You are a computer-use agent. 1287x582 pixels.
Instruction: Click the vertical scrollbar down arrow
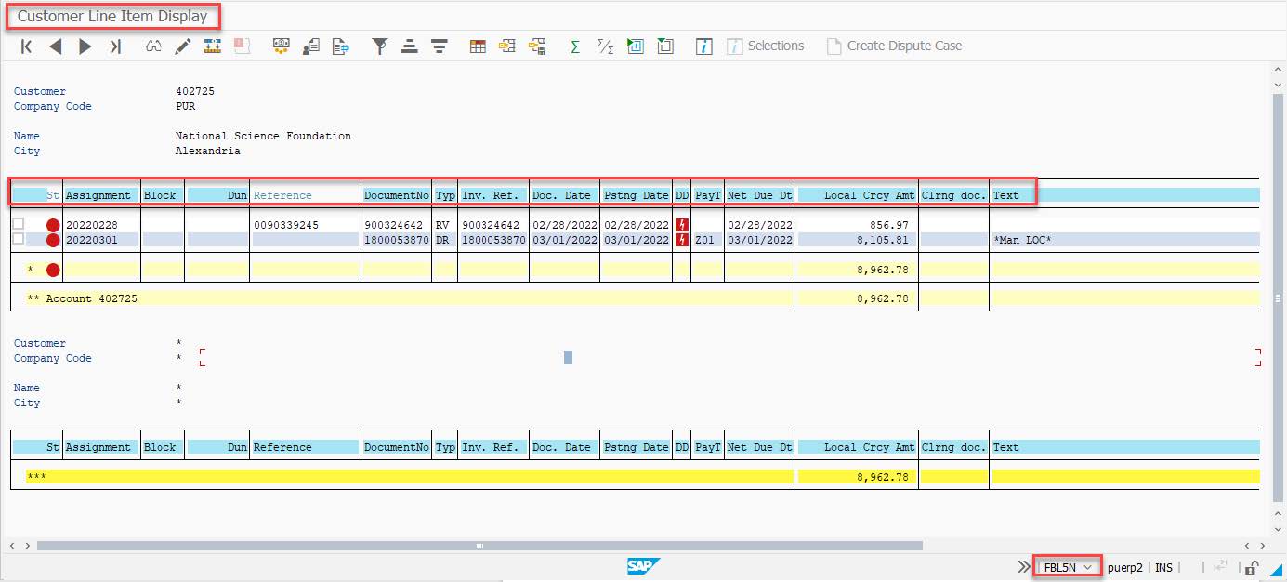(1279, 528)
